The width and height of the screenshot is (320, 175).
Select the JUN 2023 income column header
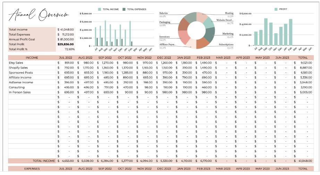point(282,58)
